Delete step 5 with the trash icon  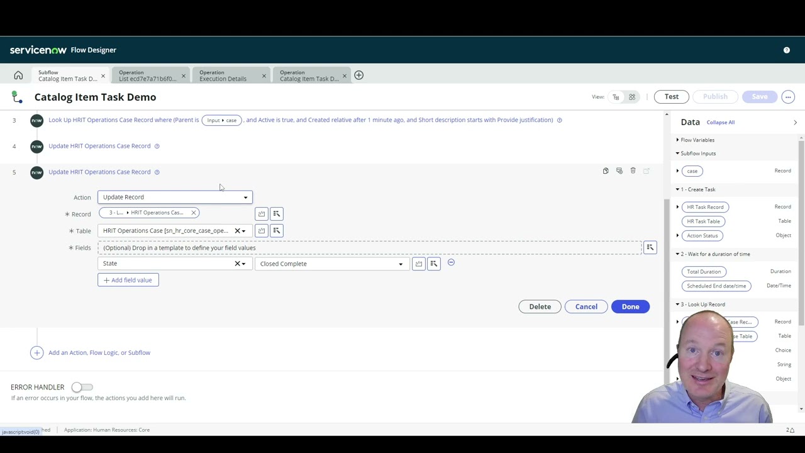[633, 171]
